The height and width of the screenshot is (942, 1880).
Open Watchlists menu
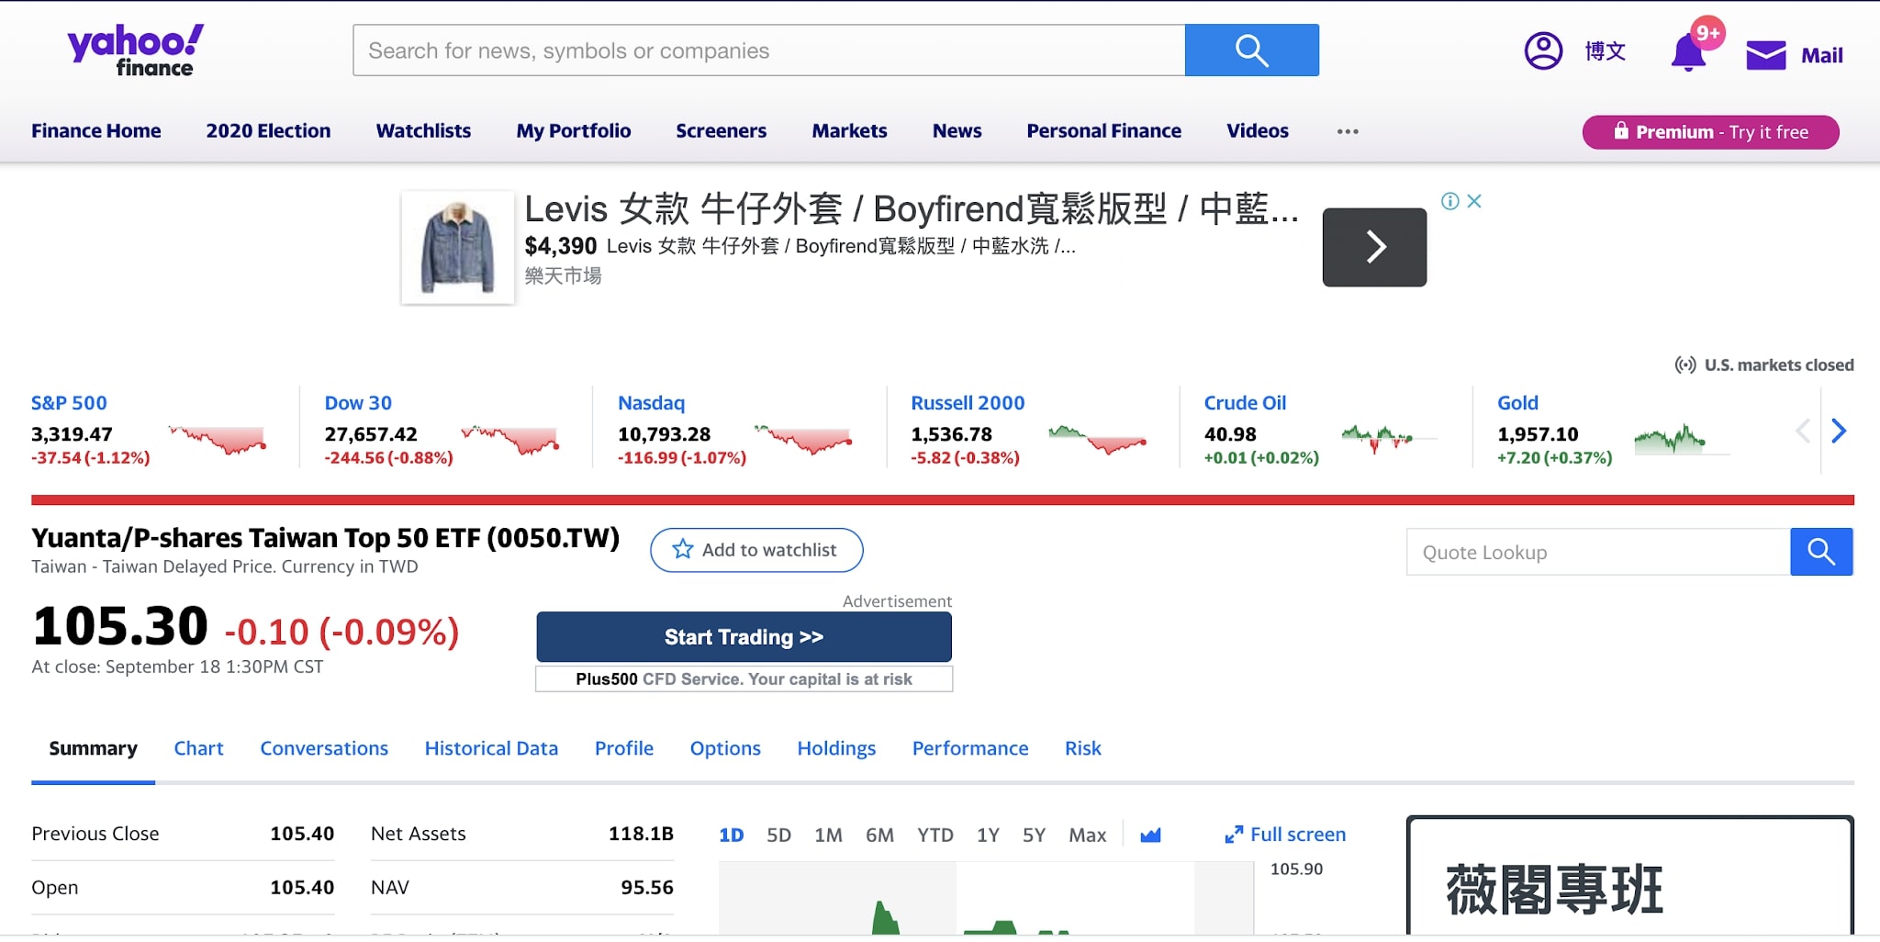[x=423, y=130]
